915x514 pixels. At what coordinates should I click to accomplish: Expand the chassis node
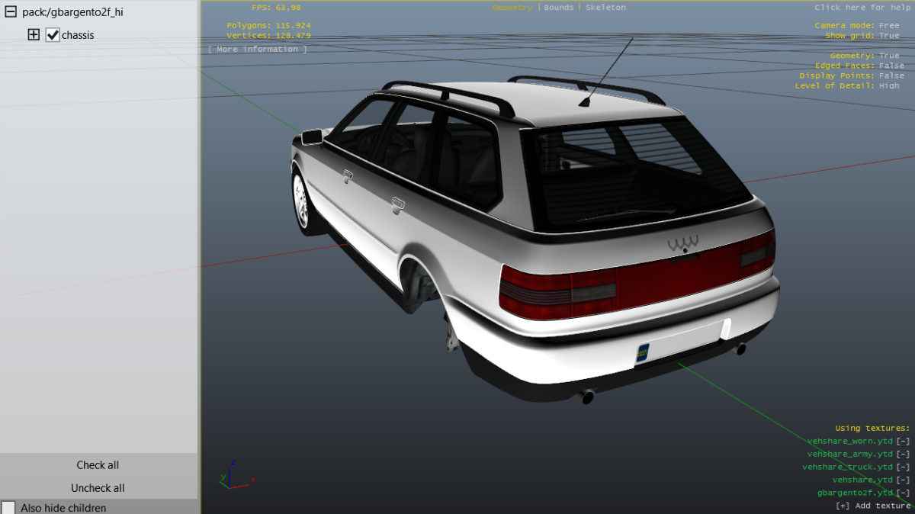click(x=34, y=35)
